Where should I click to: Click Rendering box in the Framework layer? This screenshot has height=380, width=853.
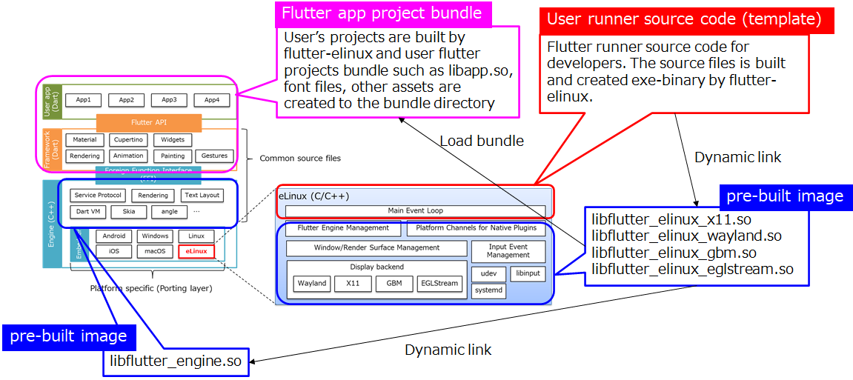tap(85, 156)
